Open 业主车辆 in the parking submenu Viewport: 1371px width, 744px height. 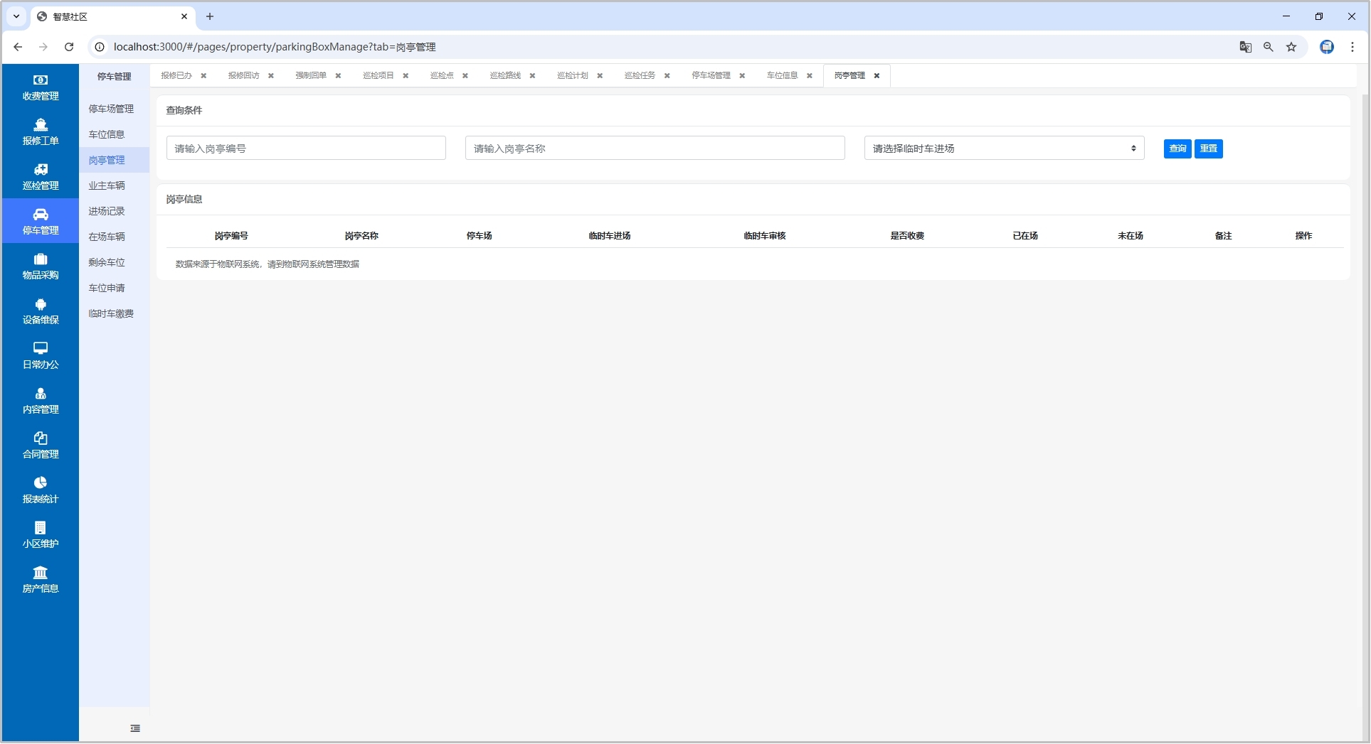(107, 185)
